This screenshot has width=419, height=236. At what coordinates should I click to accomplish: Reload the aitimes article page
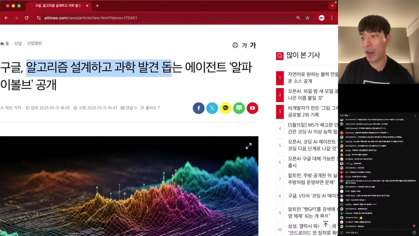click(x=26, y=18)
